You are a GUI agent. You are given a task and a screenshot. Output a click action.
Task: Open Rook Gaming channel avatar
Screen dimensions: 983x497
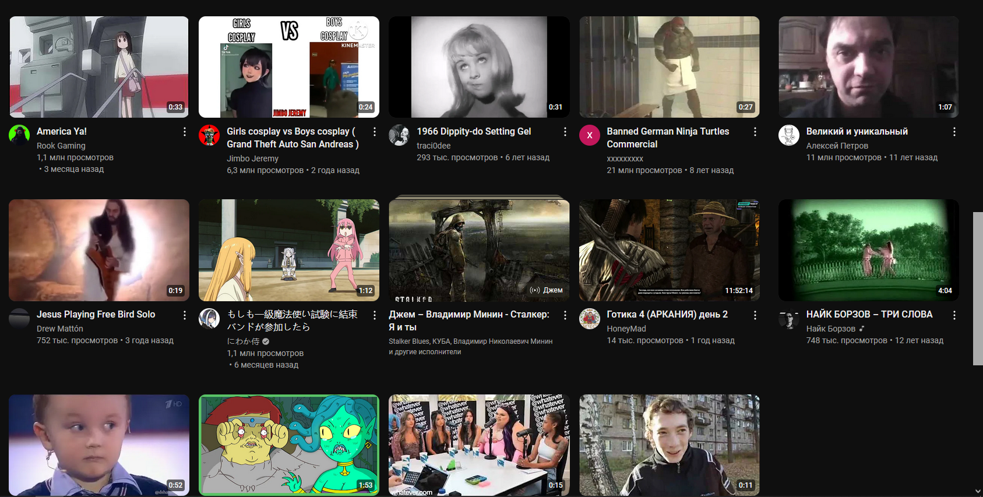pyautogui.click(x=19, y=135)
